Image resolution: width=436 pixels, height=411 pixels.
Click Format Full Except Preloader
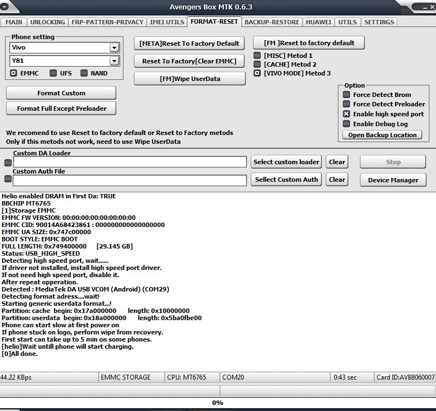coord(61,109)
